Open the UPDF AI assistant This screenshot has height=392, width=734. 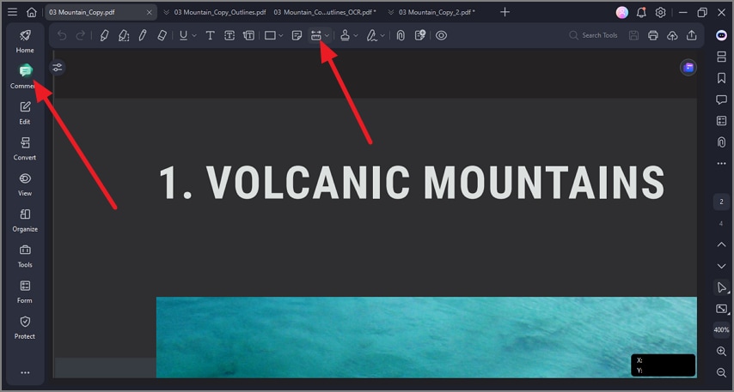click(x=721, y=35)
